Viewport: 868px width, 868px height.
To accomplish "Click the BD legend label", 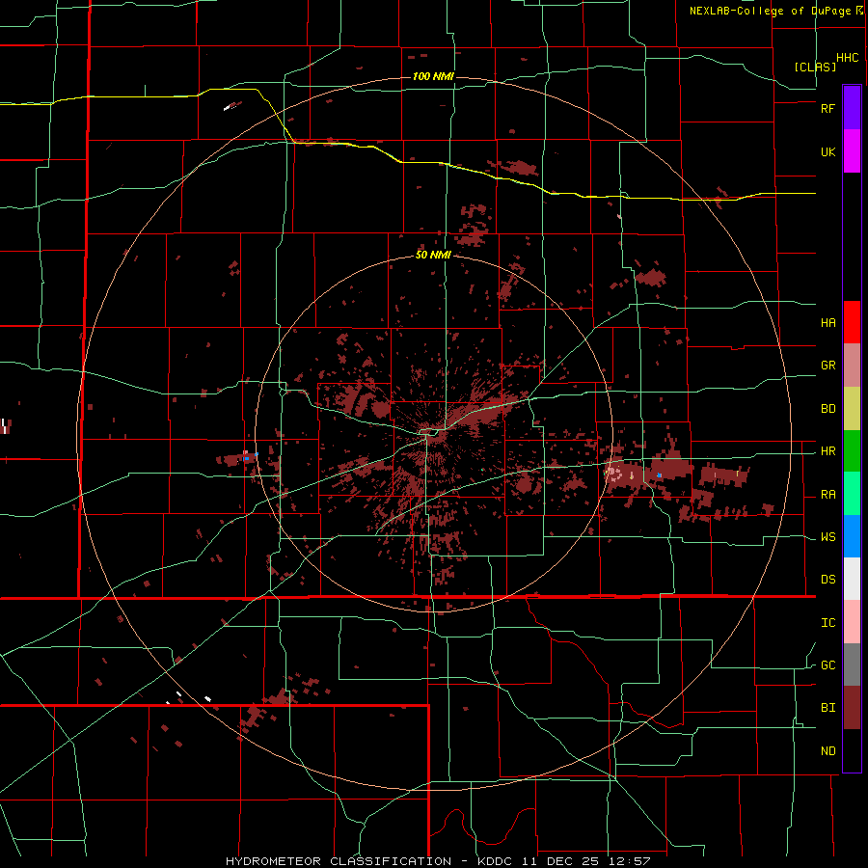I will click(827, 409).
